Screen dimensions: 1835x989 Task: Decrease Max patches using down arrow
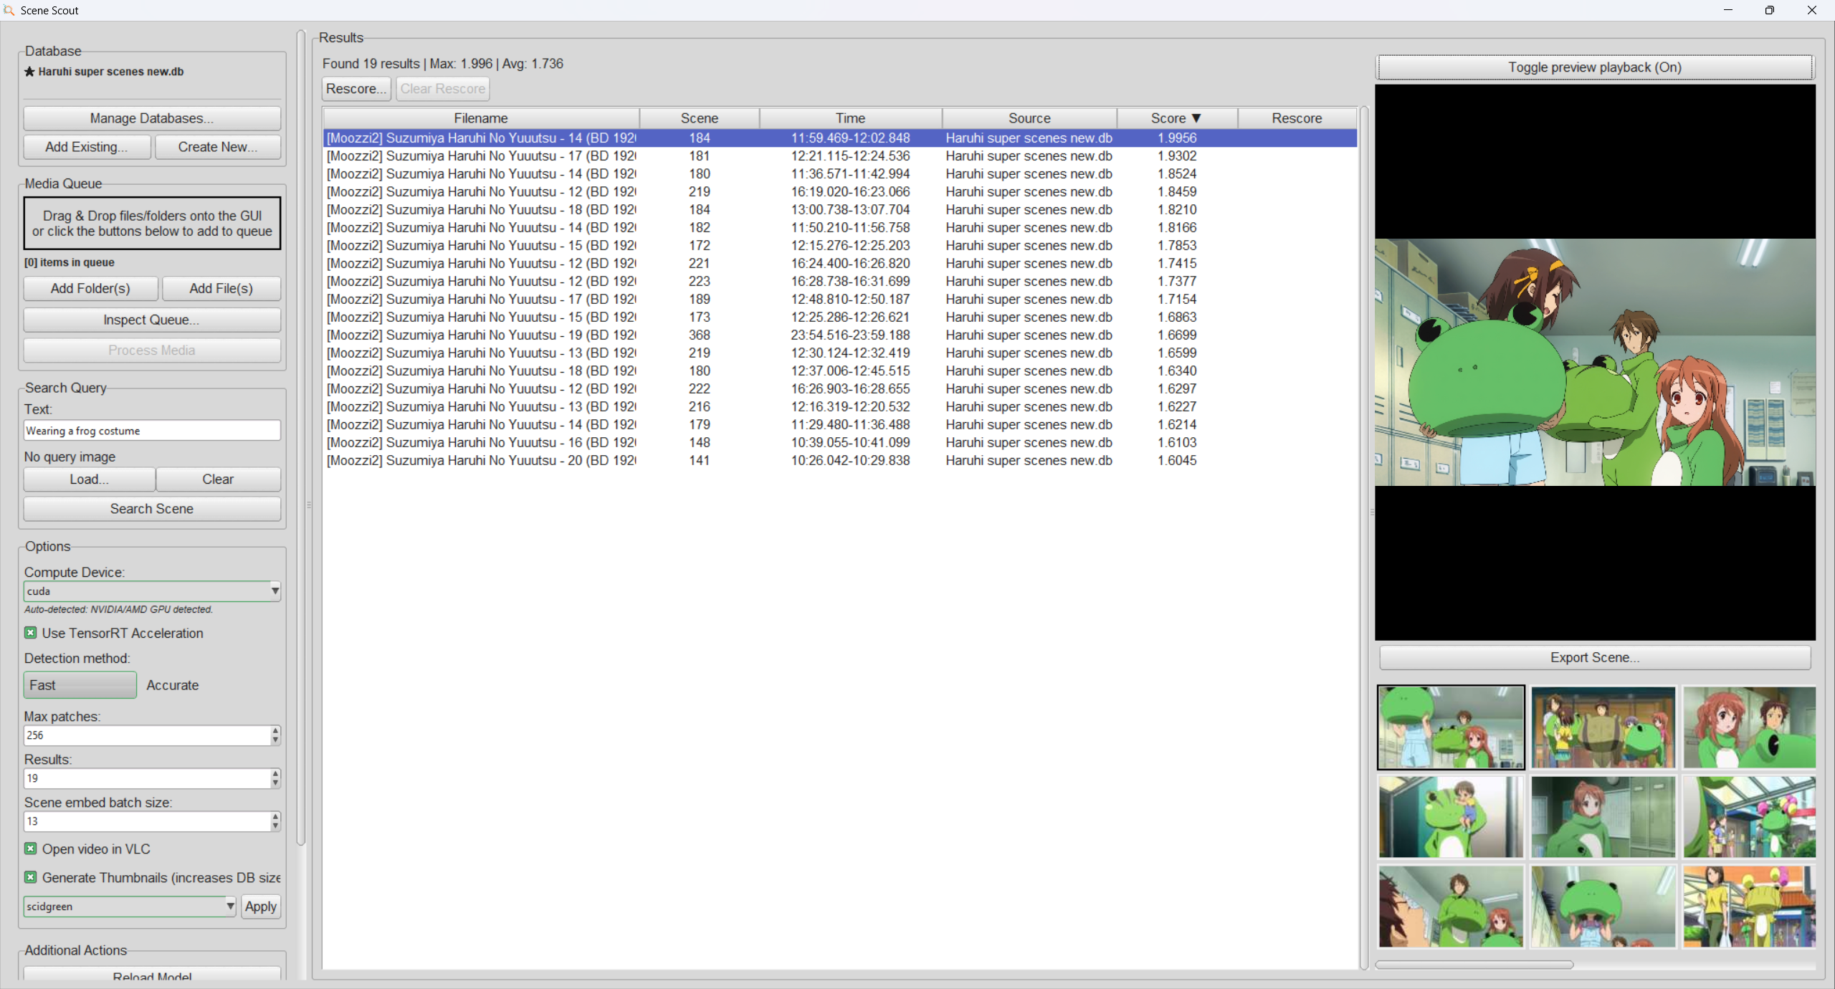pyautogui.click(x=275, y=740)
